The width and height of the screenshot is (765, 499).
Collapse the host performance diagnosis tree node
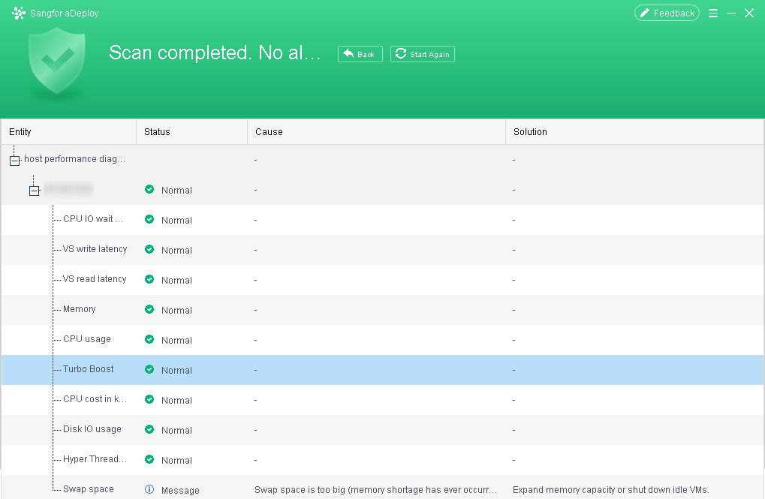14,161
